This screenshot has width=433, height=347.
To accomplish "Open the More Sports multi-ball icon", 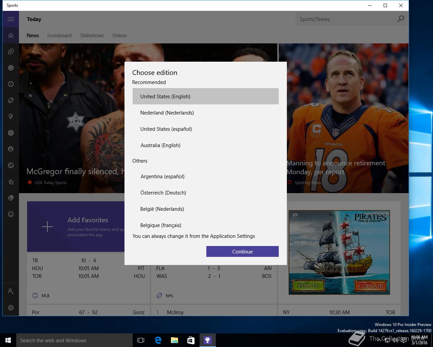I will 11,198.
